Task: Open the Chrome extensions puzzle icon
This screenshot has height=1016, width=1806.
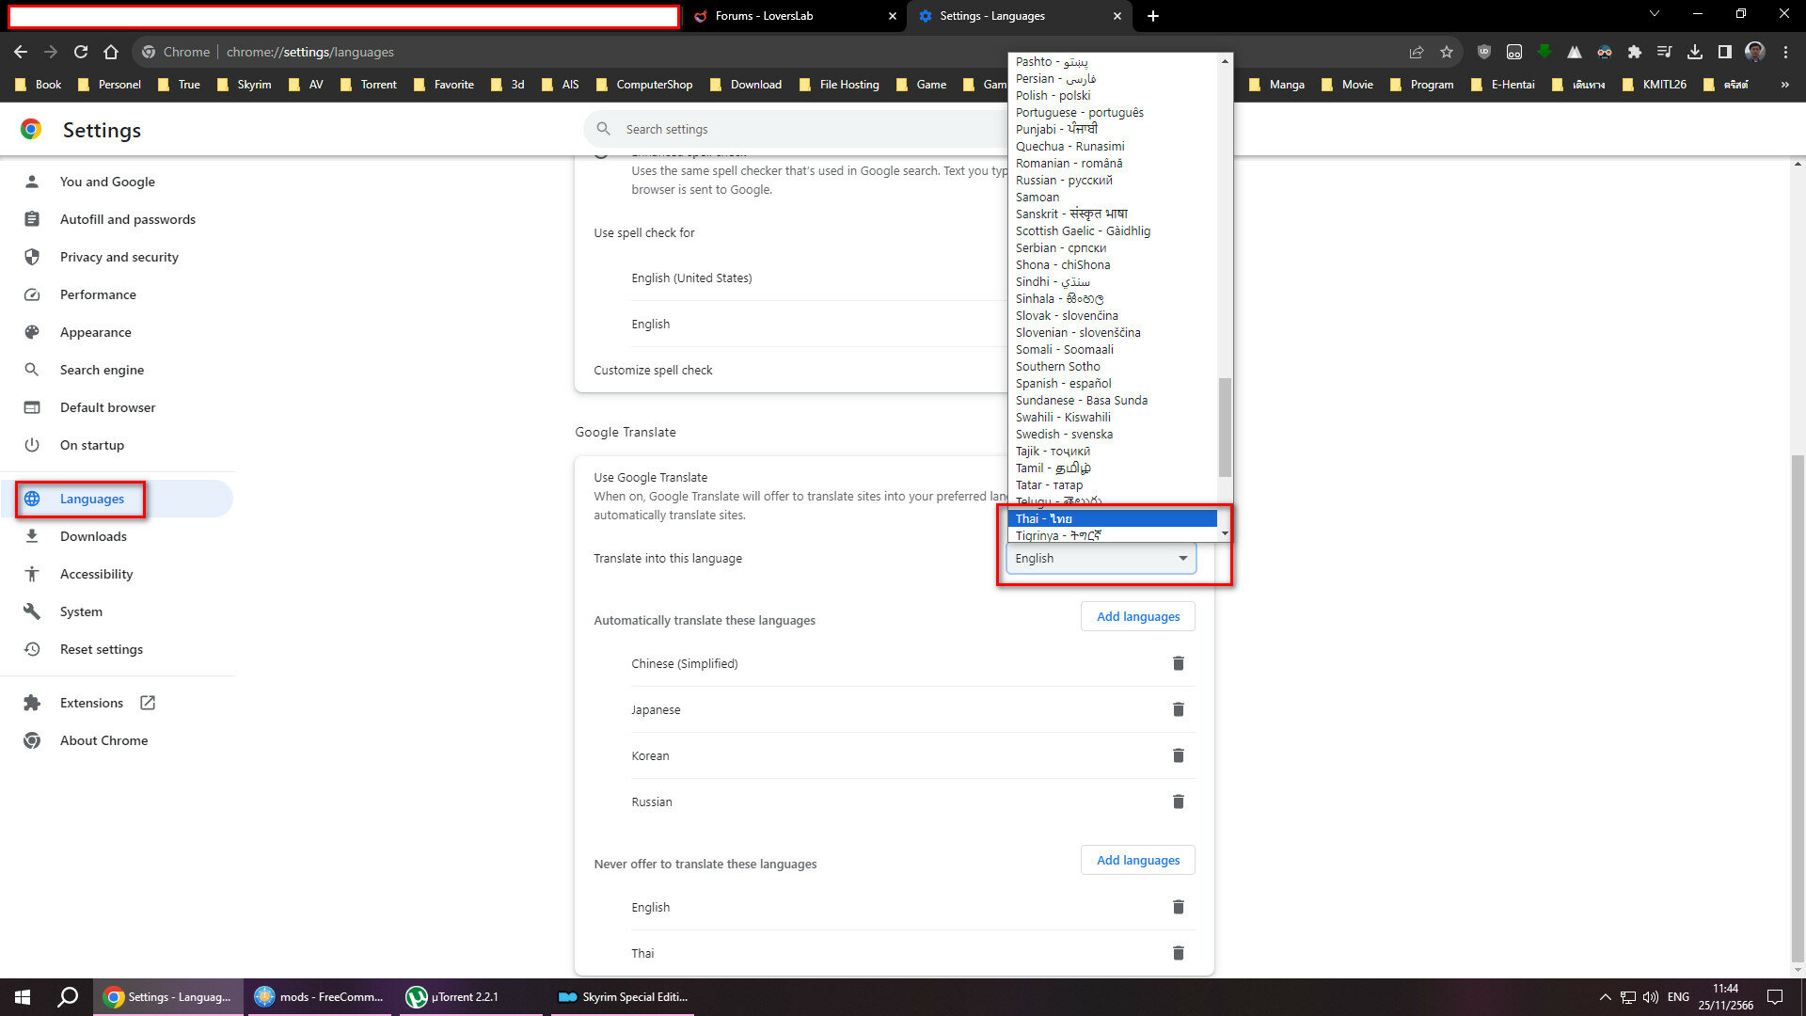Action: coord(1635,52)
